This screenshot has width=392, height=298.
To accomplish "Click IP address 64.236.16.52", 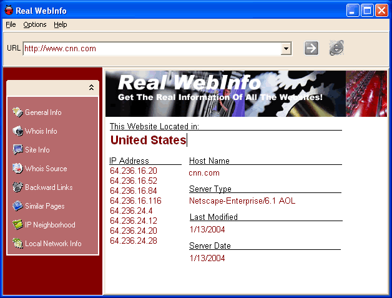I will point(134,181).
